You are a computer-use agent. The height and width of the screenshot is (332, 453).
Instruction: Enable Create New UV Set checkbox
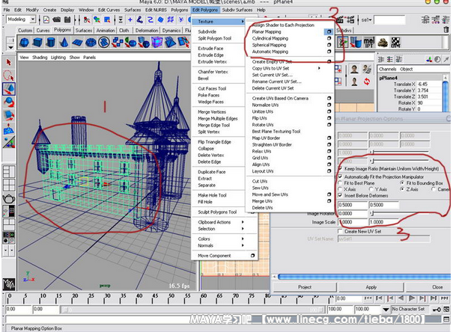pos(341,231)
